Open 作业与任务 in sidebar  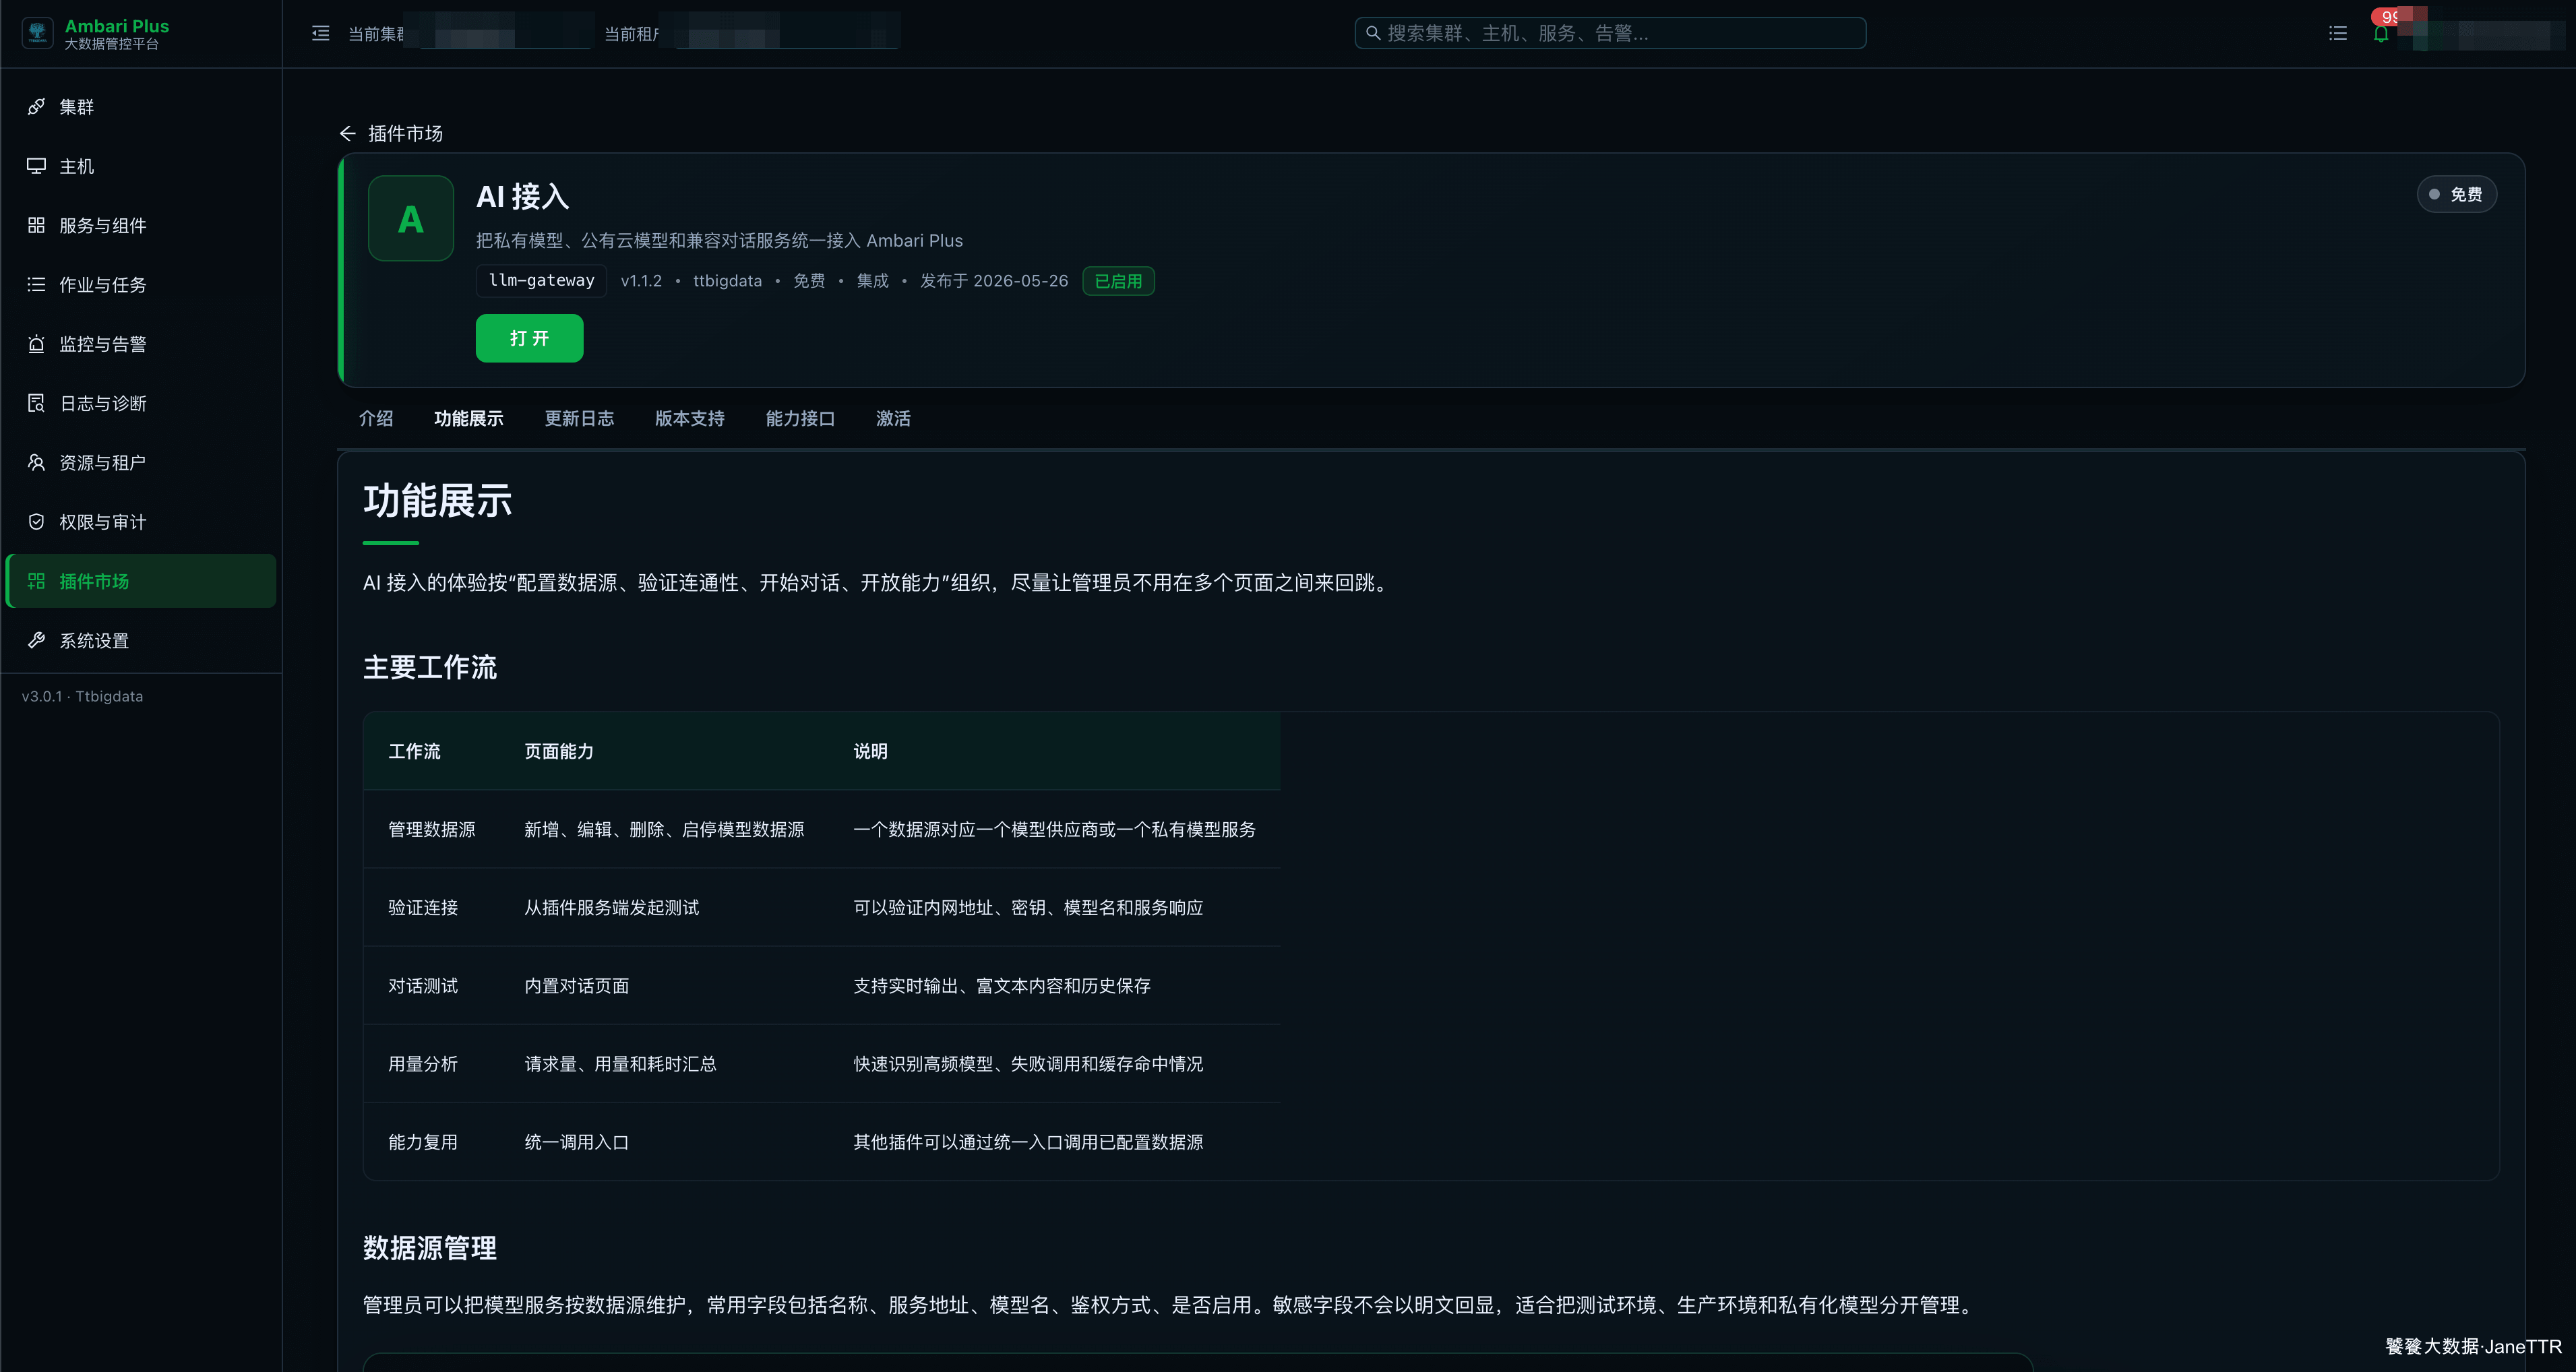point(141,285)
